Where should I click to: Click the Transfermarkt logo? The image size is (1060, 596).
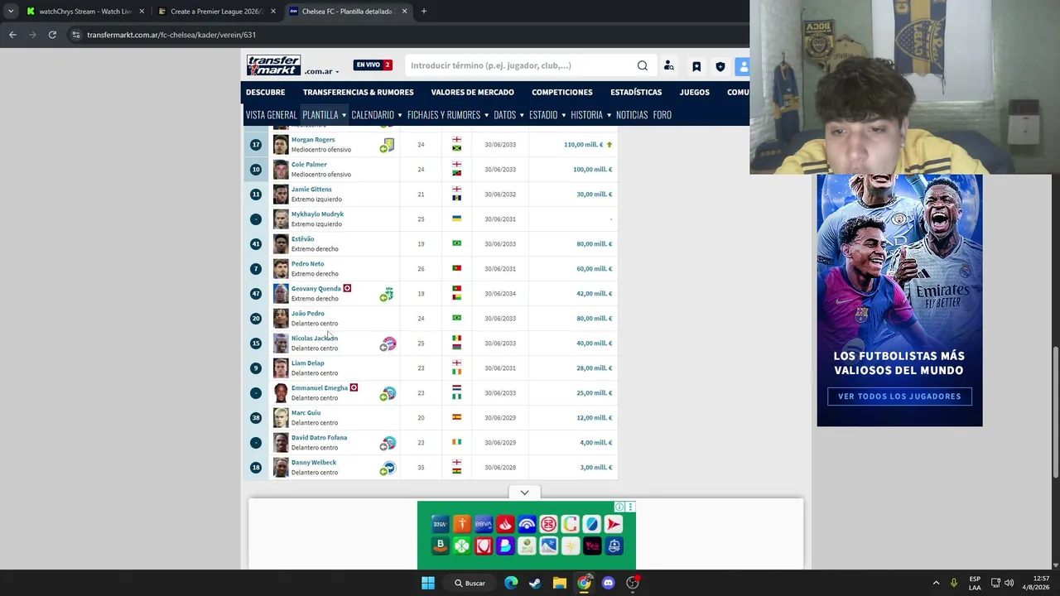coord(273,65)
